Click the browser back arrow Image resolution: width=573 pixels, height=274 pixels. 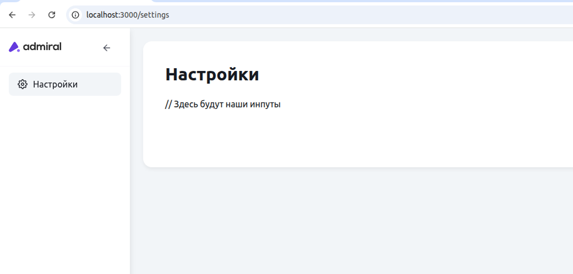pos(12,15)
